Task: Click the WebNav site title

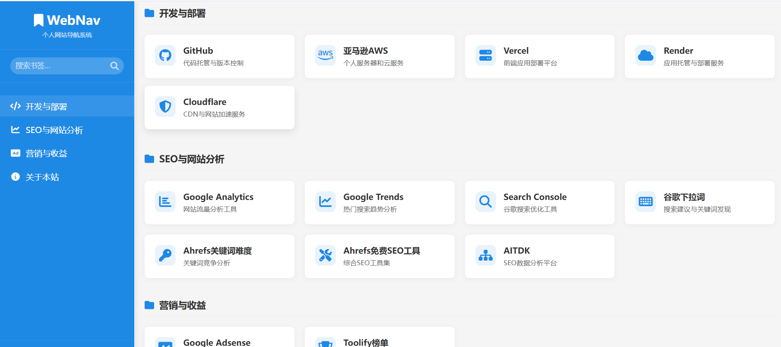Action: pos(74,20)
